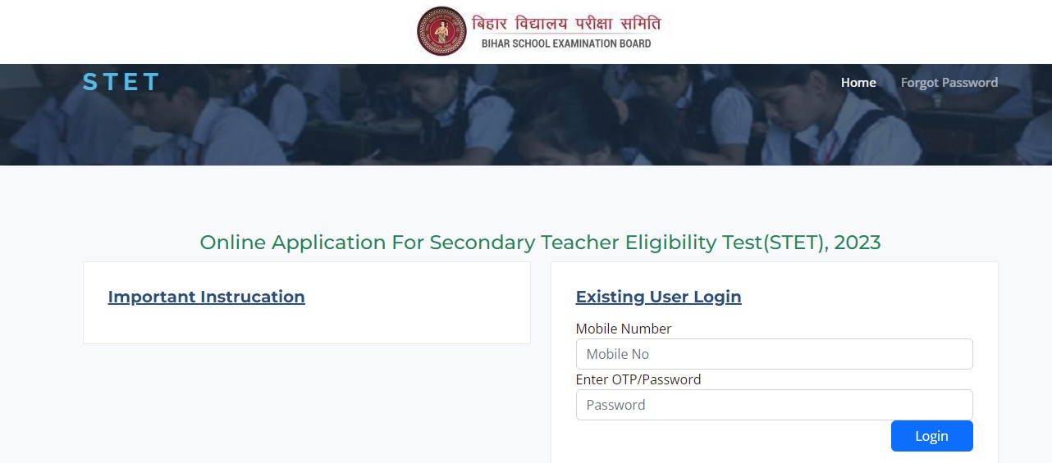The height and width of the screenshot is (463, 1052).
Task: Open the Important Instrucation heading link
Action: point(206,297)
